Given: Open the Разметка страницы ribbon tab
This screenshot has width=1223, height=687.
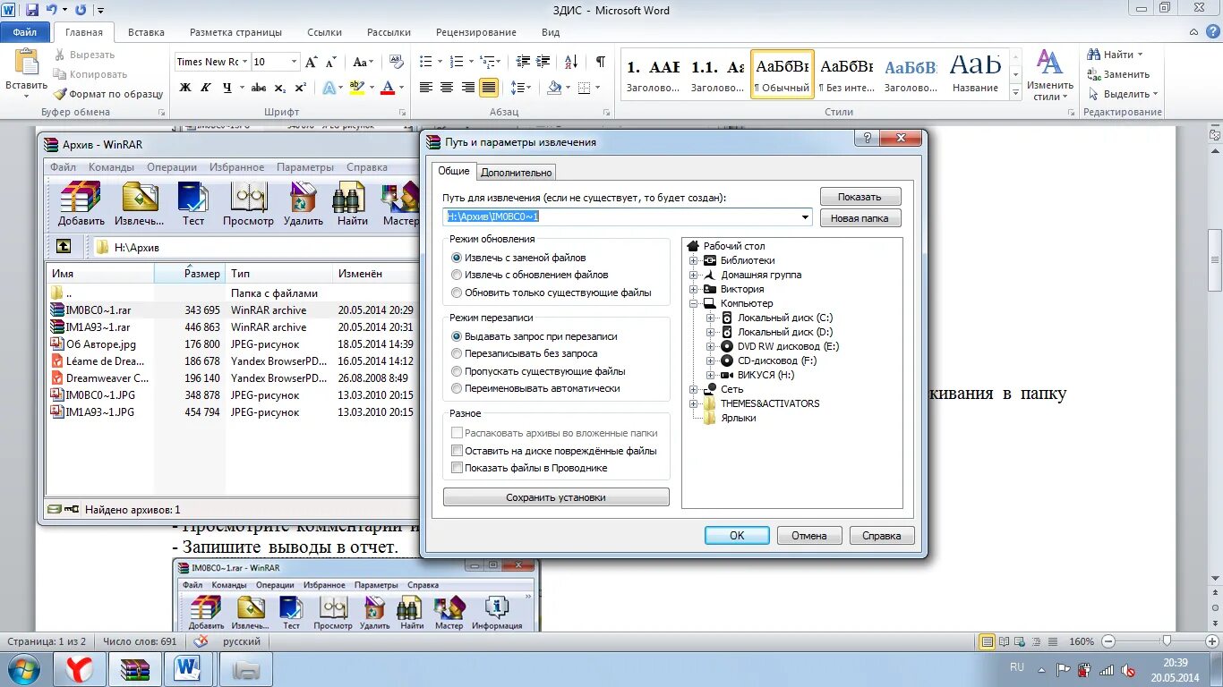Looking at the screenshot, I should (x=235, y=32).
